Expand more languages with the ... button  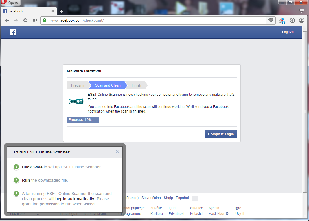click(195, 198)
